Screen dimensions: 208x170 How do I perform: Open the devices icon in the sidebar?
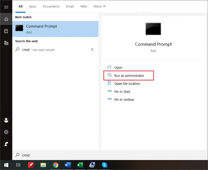6,43
